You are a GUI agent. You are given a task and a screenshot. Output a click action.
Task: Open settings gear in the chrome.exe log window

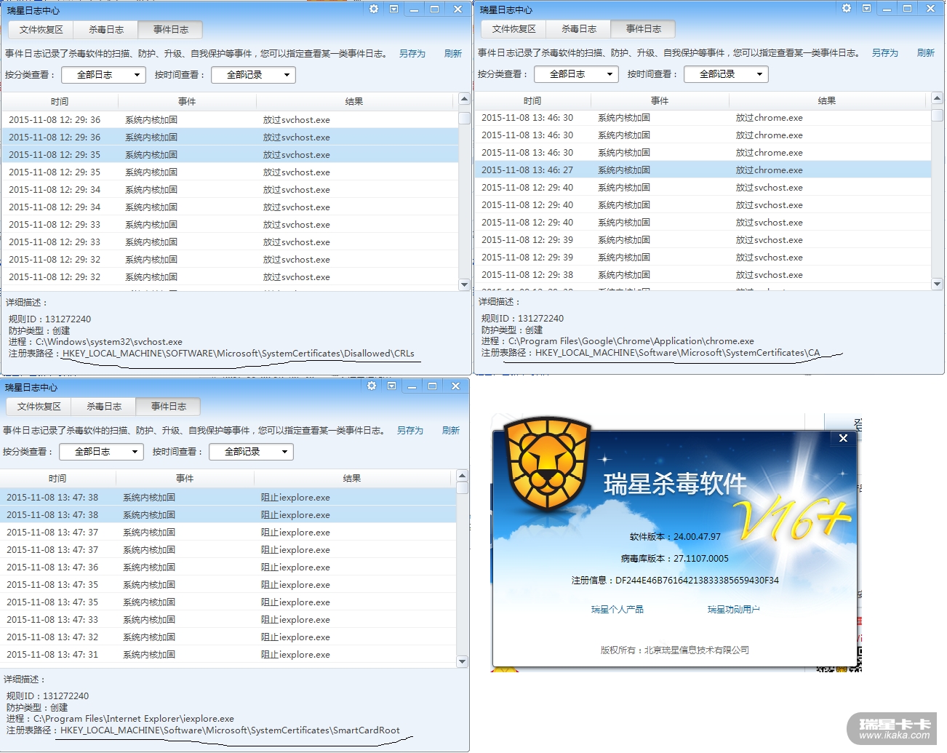coord(847,8)
